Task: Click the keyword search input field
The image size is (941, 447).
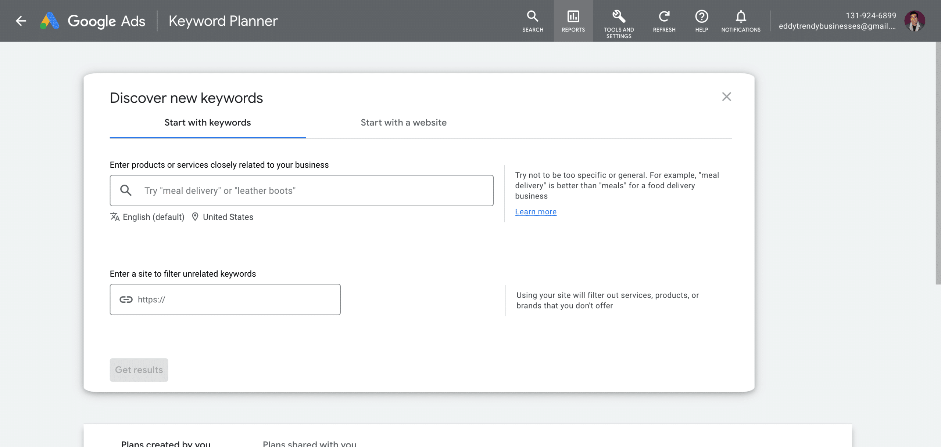Action: coord(301,190)
